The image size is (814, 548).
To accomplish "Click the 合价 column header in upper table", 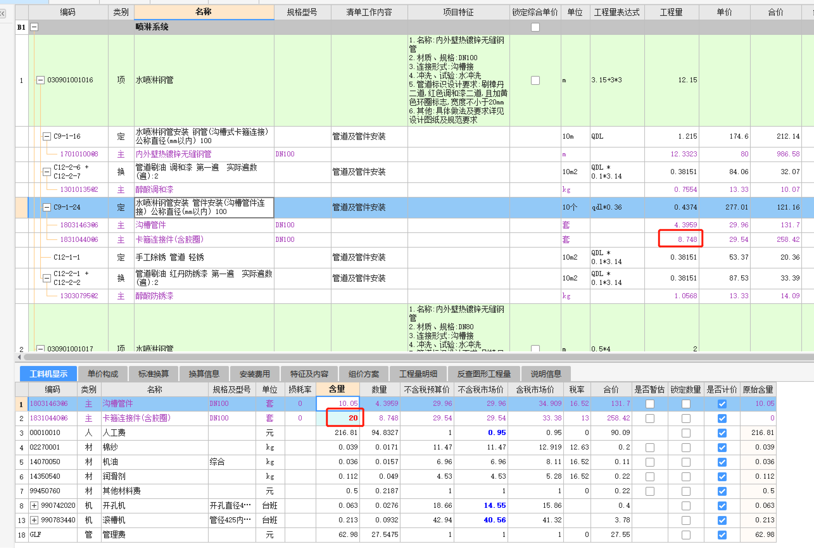I will [x=776, y=12].
